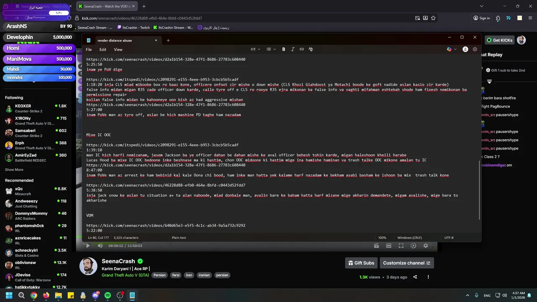
Task: Open Spotify from the taskbar
Action: [107, 295]
